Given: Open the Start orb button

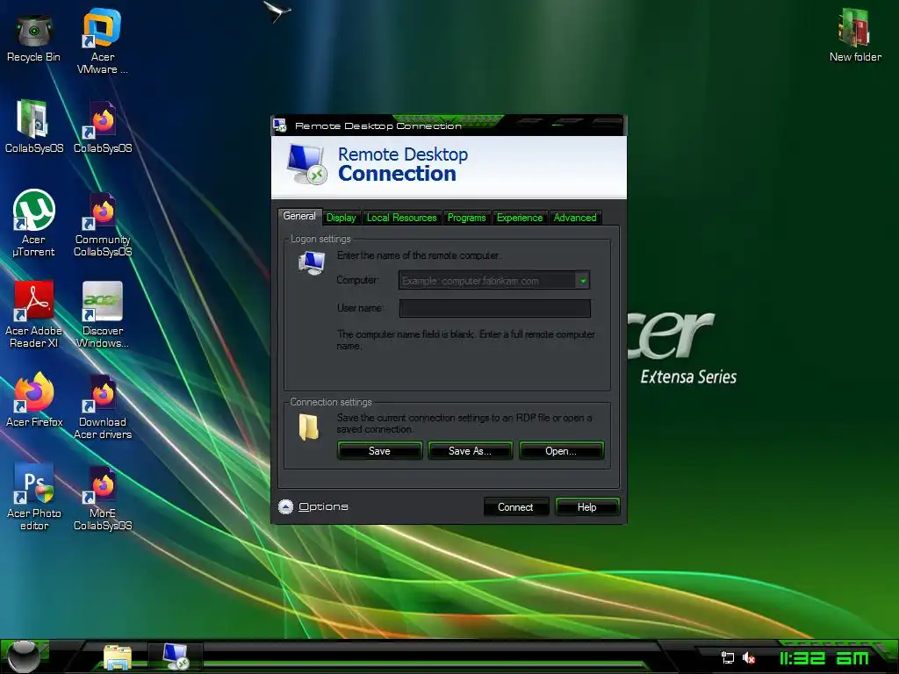Looking at the screenshot, I should pyautogui.click(x=23, y=656).
